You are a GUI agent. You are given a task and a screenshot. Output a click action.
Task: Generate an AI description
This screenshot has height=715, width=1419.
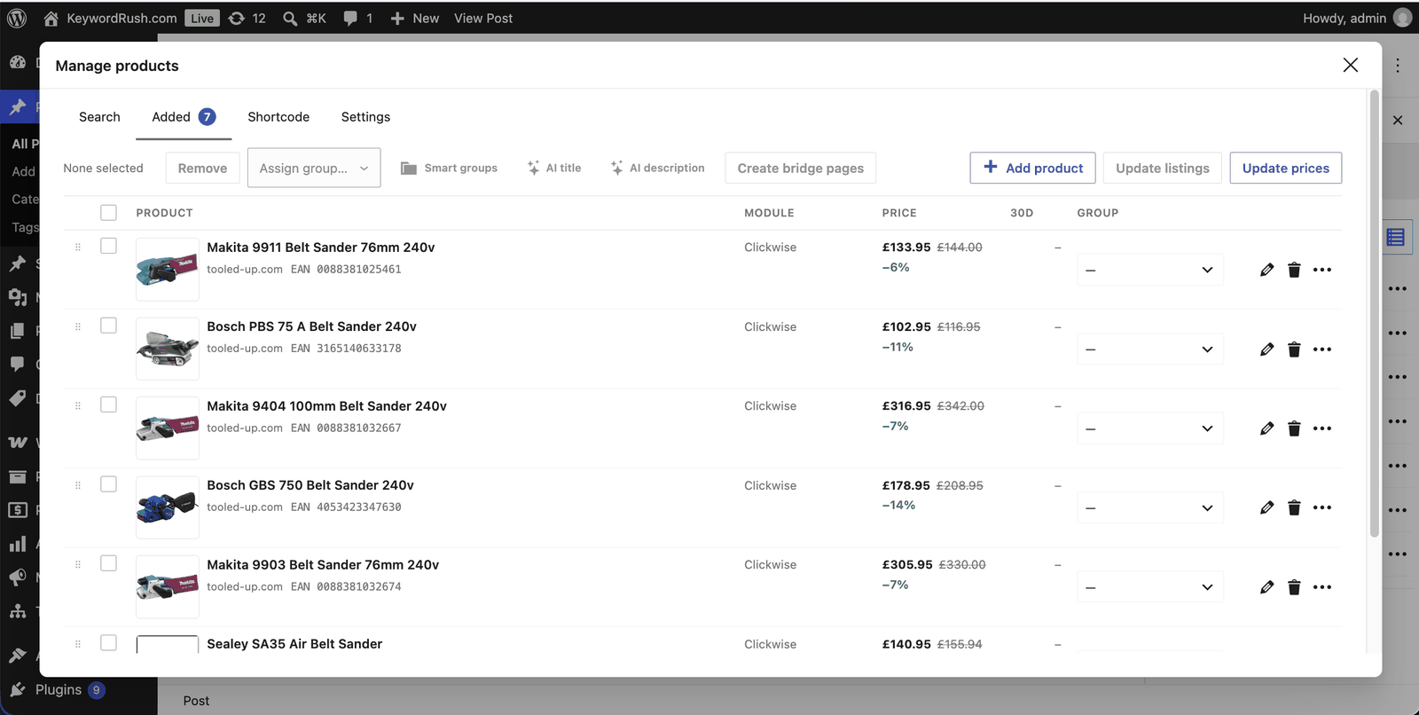point(657,168)
